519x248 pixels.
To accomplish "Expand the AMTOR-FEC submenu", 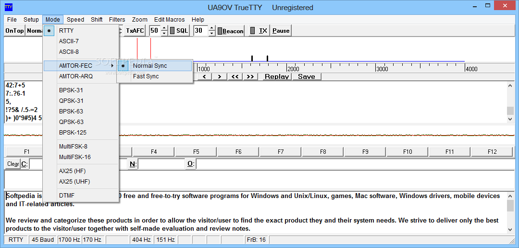I will coord(81,65).
